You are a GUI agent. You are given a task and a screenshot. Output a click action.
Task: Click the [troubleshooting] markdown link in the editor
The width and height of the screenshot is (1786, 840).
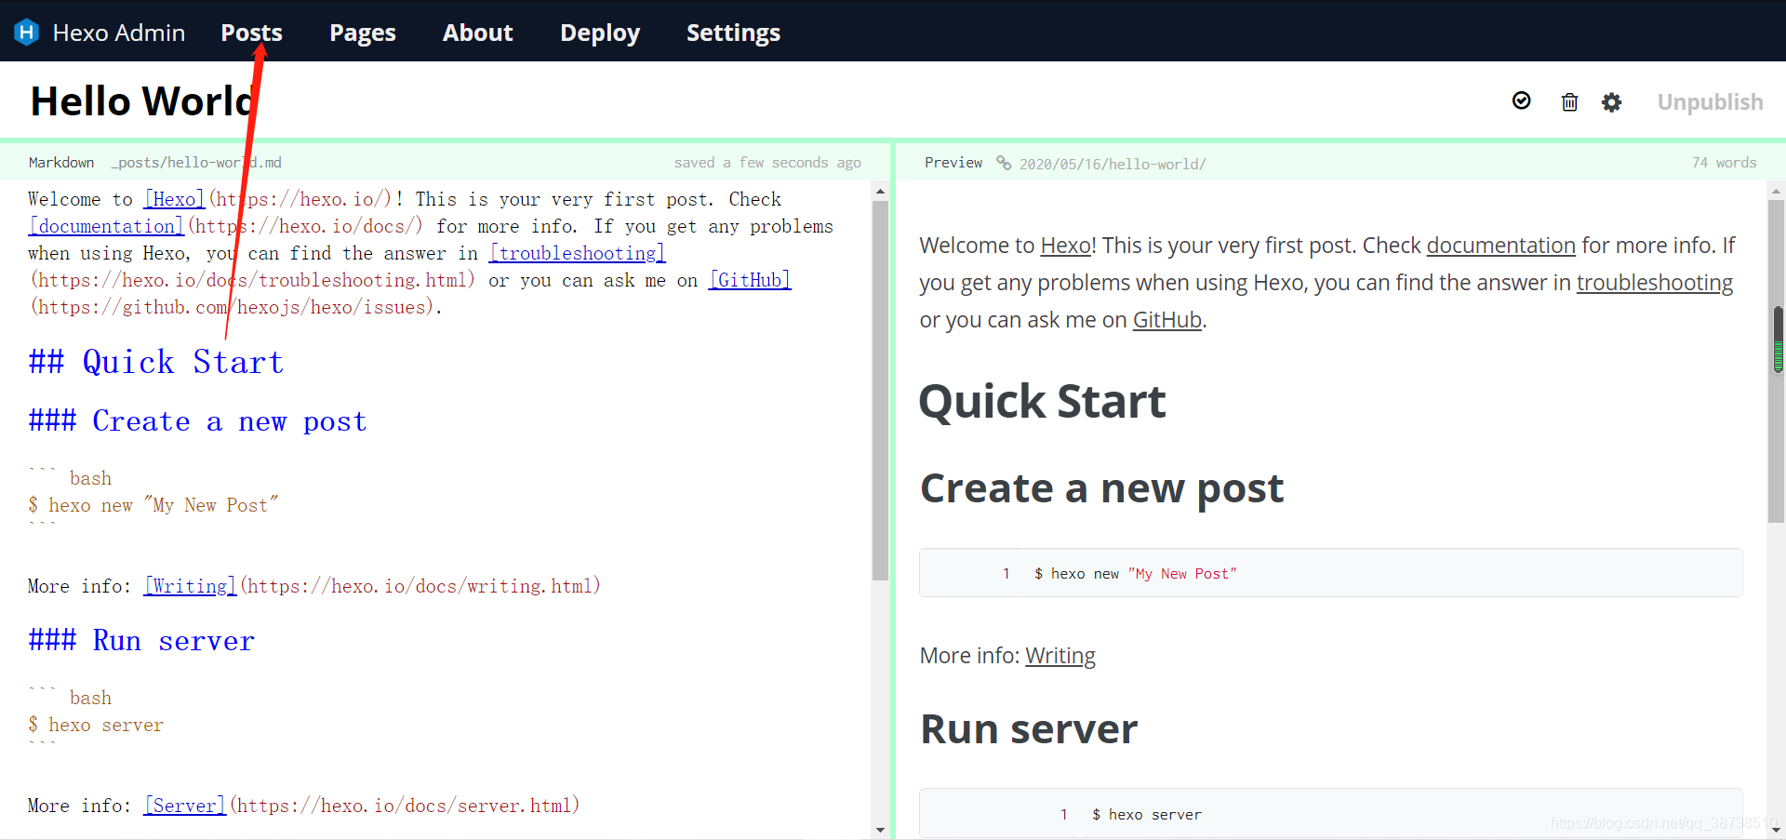pos(578,253)
